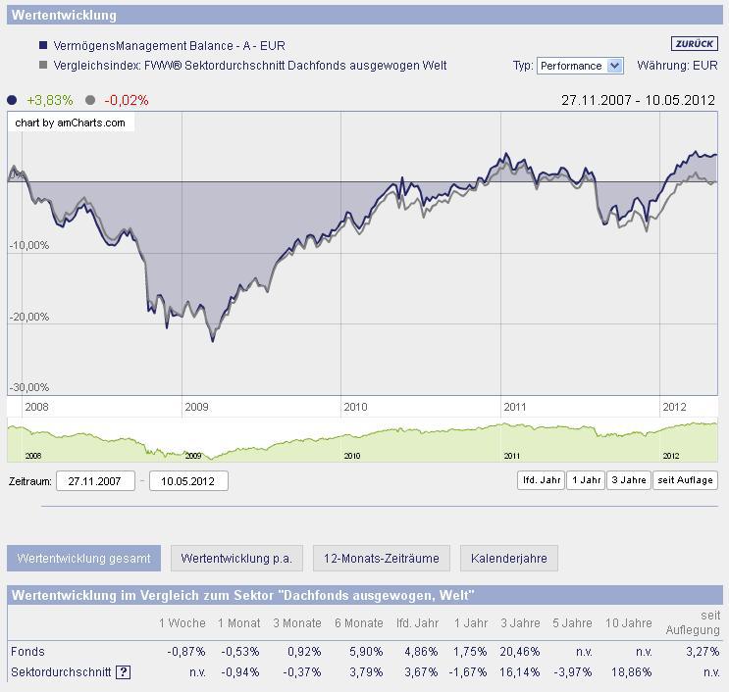This screenshot has height=692, width=729.
Task: Switch to Wertentwicklung p.a. tab
Action: click(x=236, y=559)
